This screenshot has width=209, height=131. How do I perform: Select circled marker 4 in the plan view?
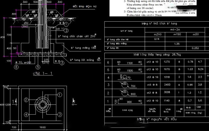click(25, 114)
